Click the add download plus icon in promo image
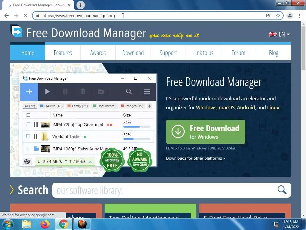The height and width of the screenshot is (230, 306). point(29,92)
